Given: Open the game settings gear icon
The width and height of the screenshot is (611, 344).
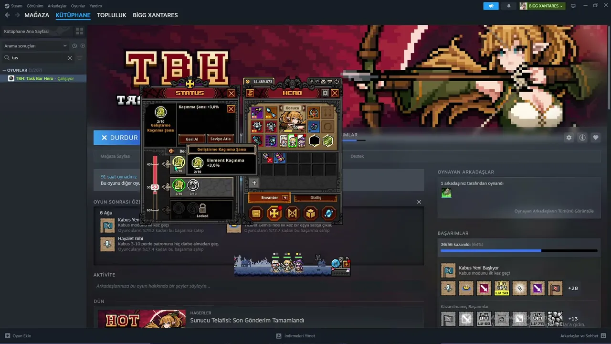Looking at the screenshot, I should (569, 138).
